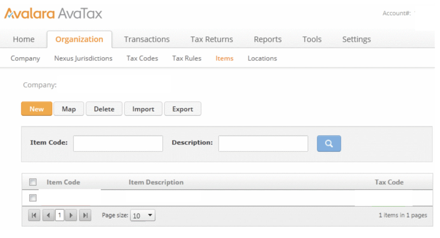Screen dimensions: 440x238
Task: Export the item list
Action: (182, 108)
